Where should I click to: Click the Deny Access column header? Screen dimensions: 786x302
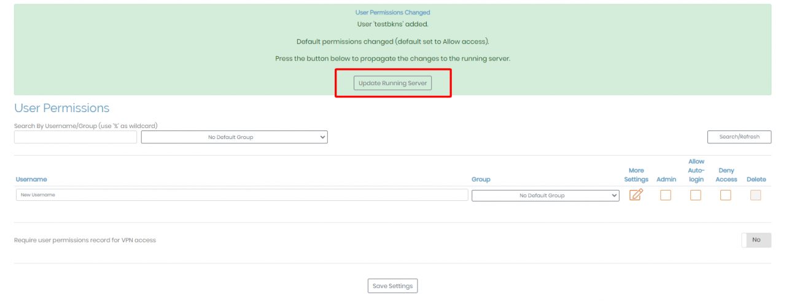[x=726, y=175]
